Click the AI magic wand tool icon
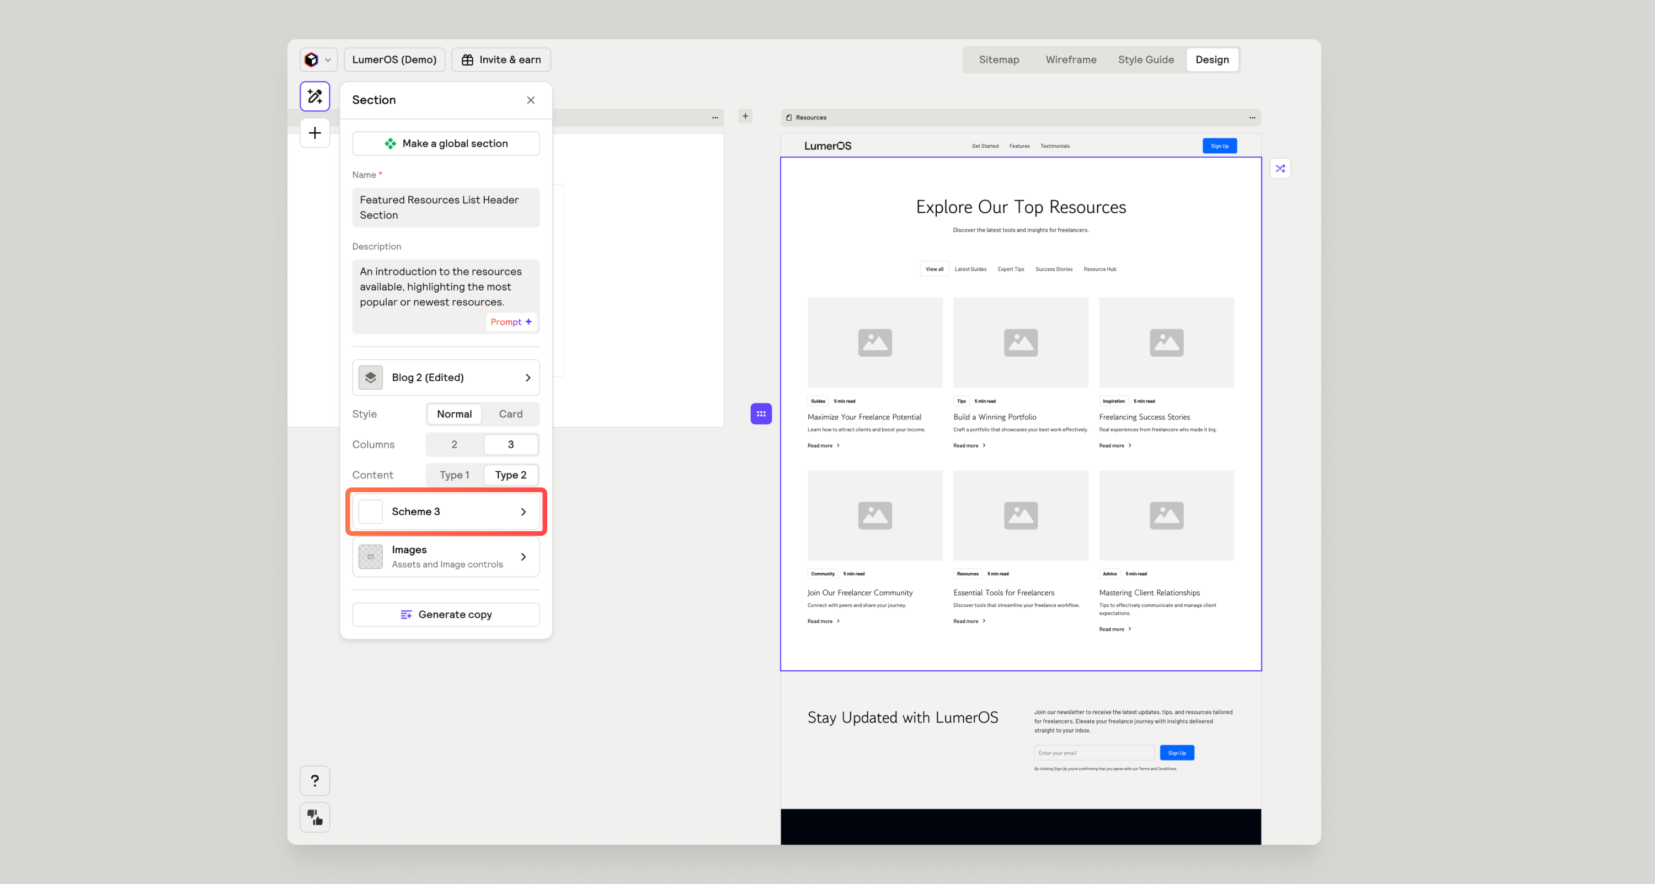1655x884 pixels. coord(315,96)
